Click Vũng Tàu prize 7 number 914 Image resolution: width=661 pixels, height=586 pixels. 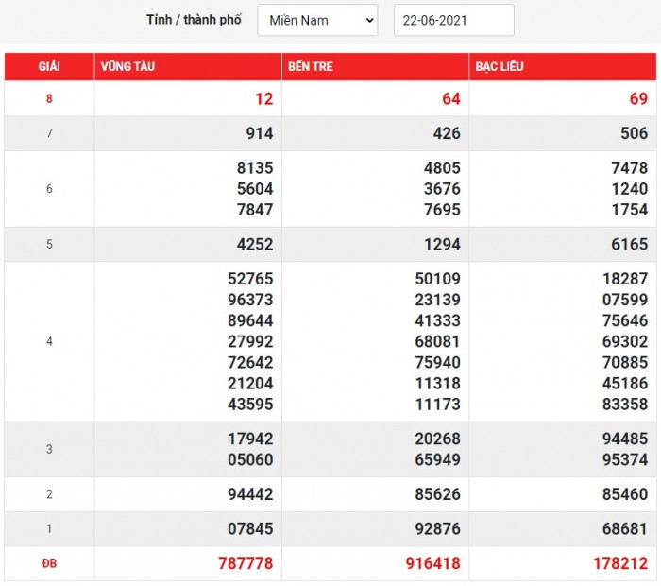259,134
